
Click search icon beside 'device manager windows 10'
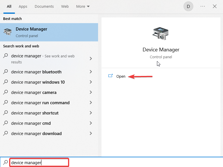[5, 82]
